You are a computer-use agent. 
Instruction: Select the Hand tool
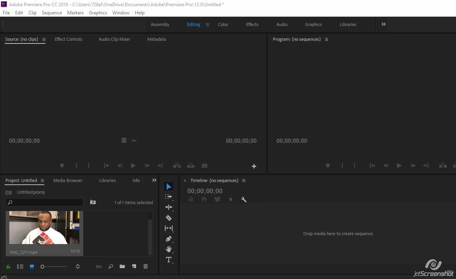click(169, 249)
